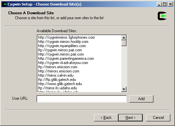The width and height of the screenshot is (175, 126).
Task: Click the Cygwin logo in the header
Action: (162, 16)
